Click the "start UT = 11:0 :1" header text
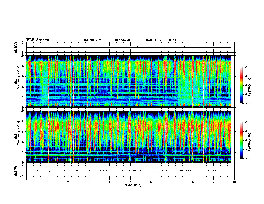The image size is (264, 204). coord(161,40)
